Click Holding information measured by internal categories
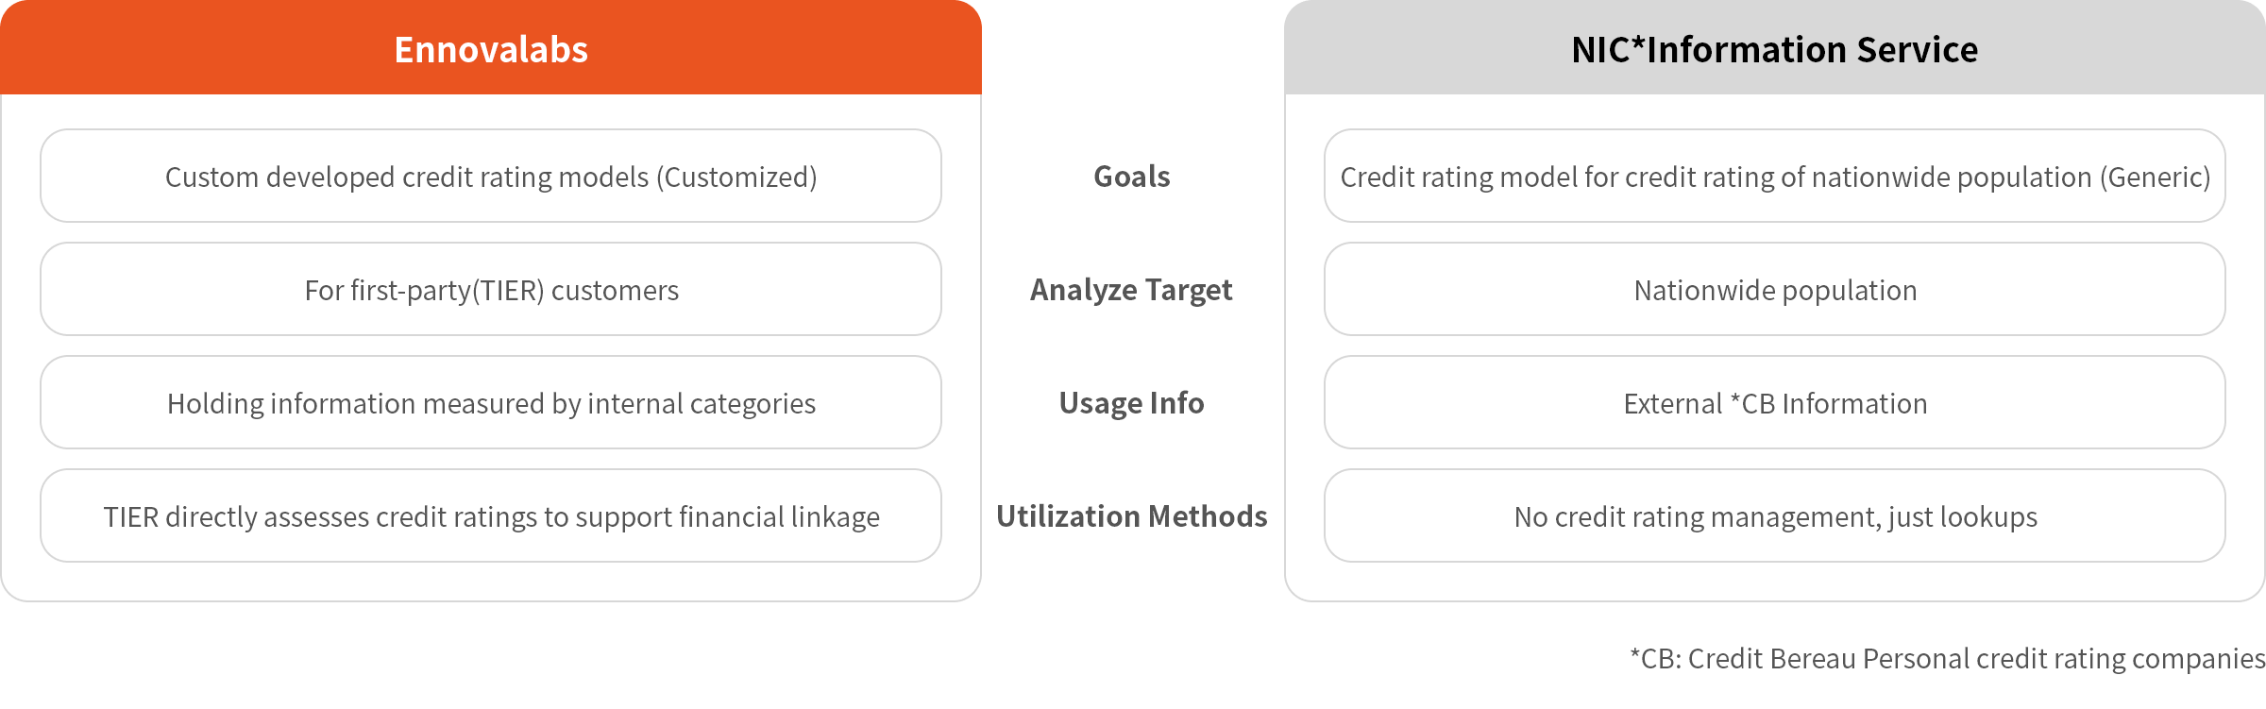 (x=491, y=403)
